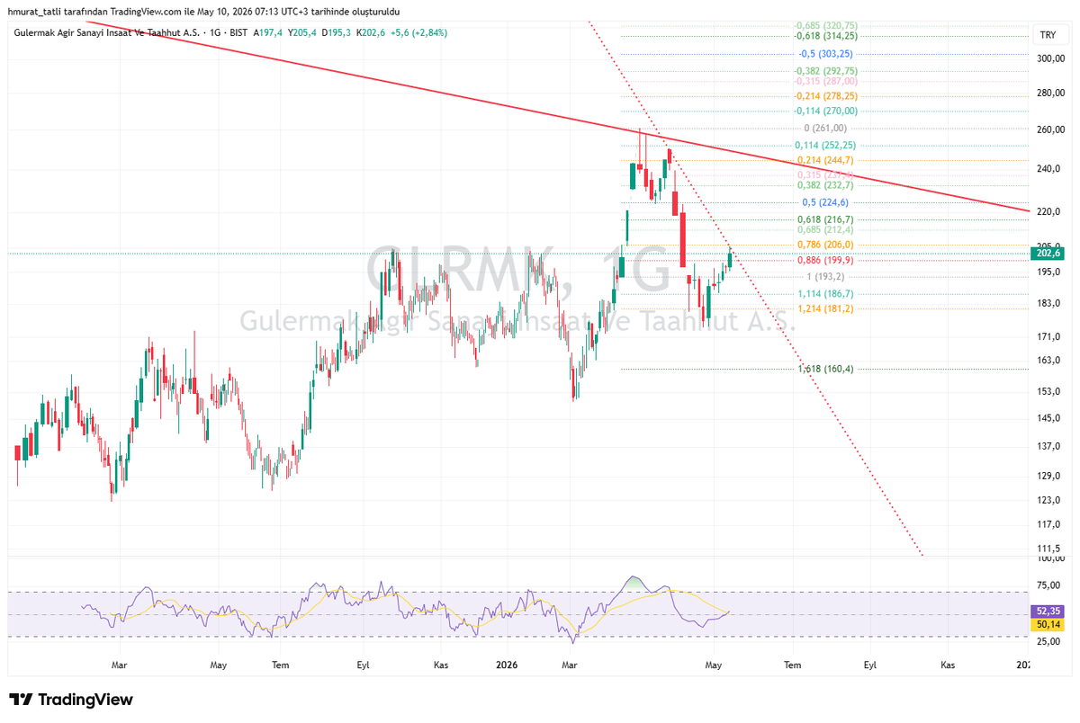The height and width of the screenshot is (723, 1080).
Task: Click the 25,00 RSI axis label
Action: (1048, 642)
